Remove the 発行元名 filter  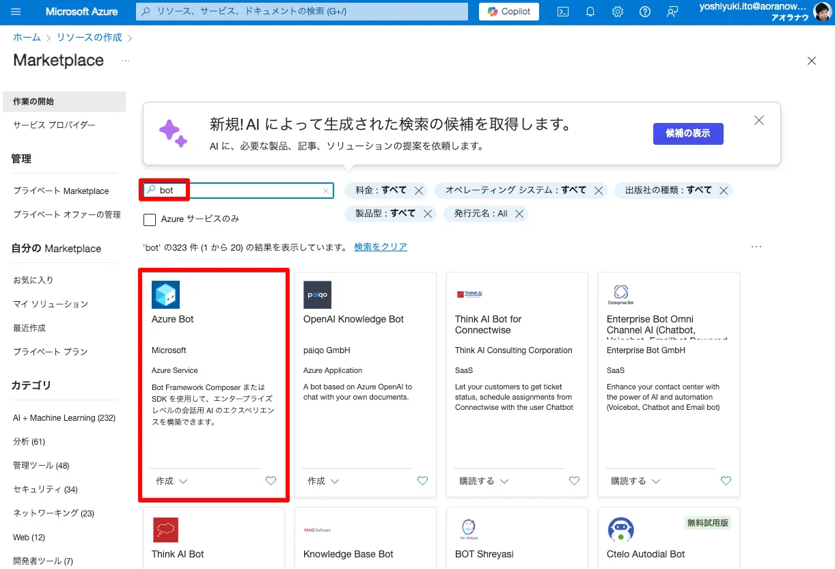(519, 214)
